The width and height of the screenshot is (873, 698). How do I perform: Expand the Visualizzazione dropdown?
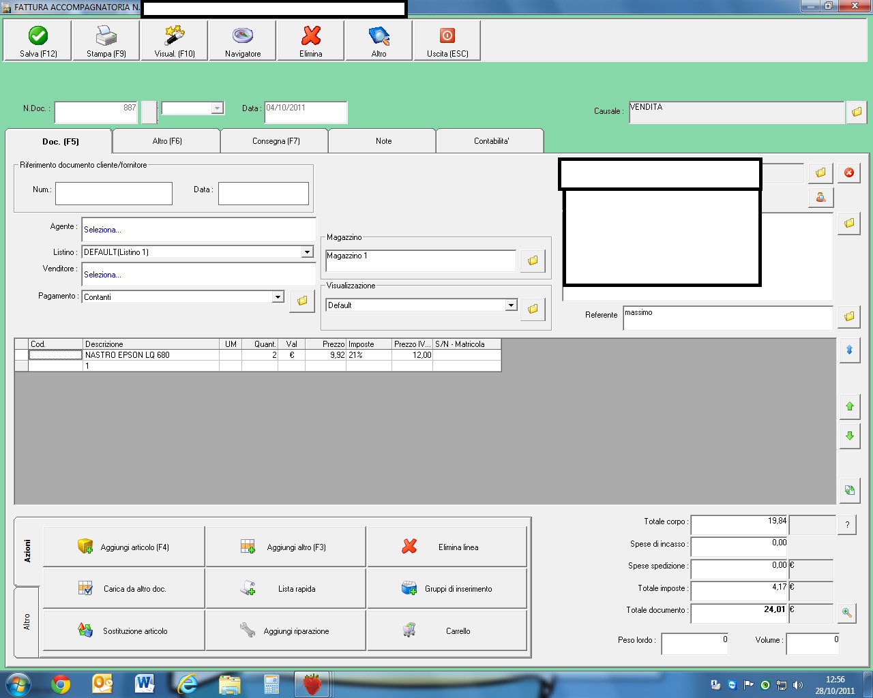(x=511, y=305)
